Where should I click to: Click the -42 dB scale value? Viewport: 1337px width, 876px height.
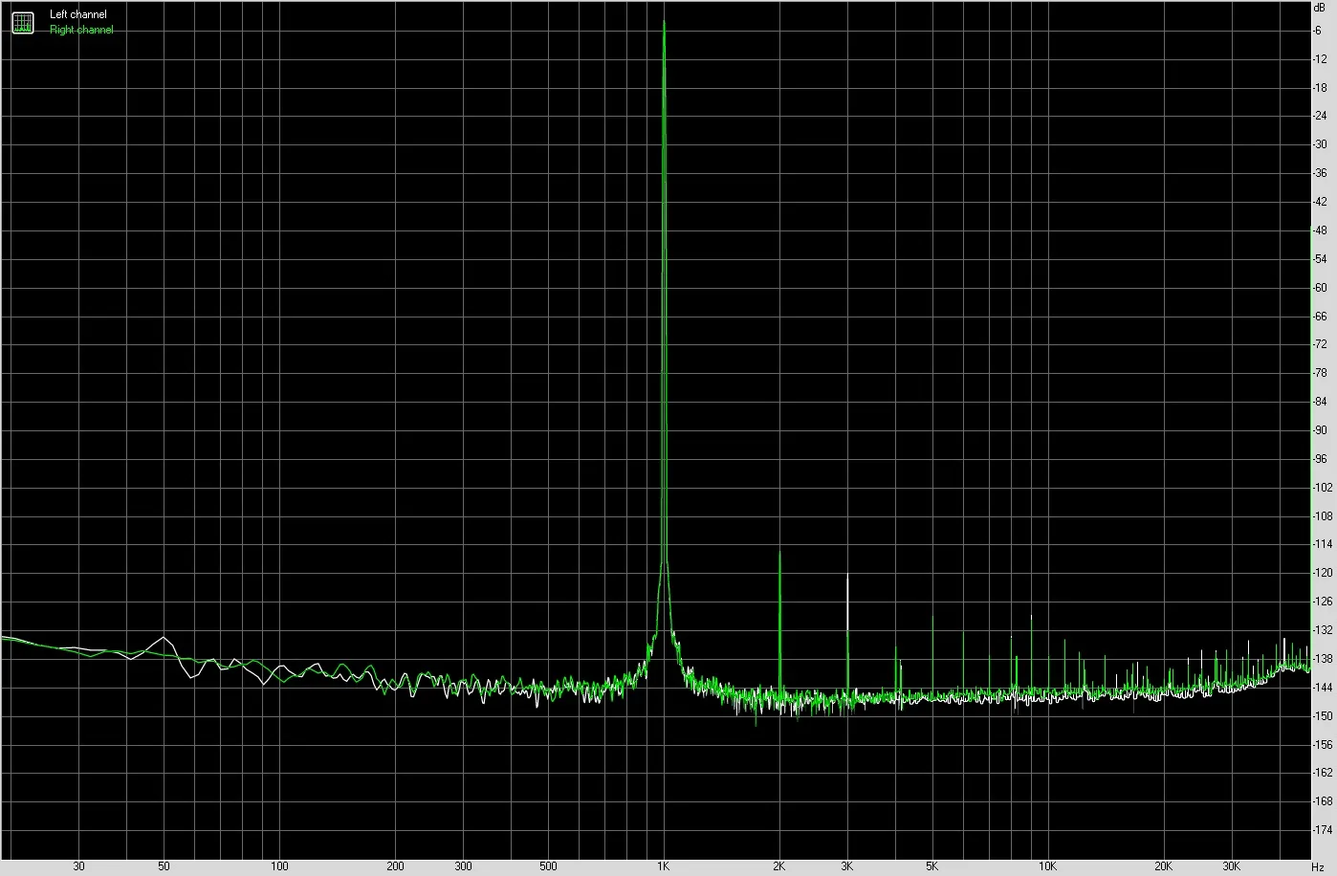(1321, 202)
